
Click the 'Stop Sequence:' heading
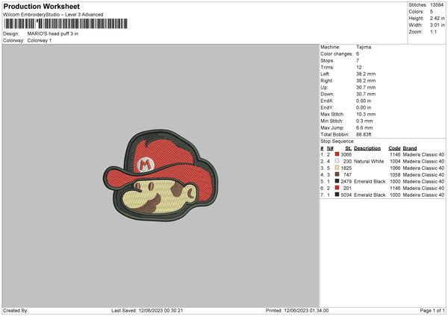coord(337,142)
